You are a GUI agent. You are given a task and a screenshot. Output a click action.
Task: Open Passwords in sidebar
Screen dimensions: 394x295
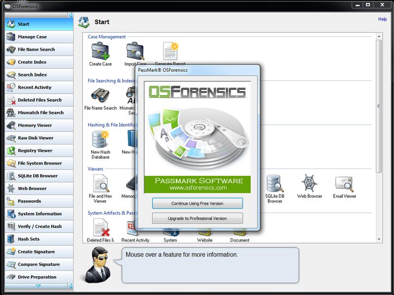(x=39, y=201)
